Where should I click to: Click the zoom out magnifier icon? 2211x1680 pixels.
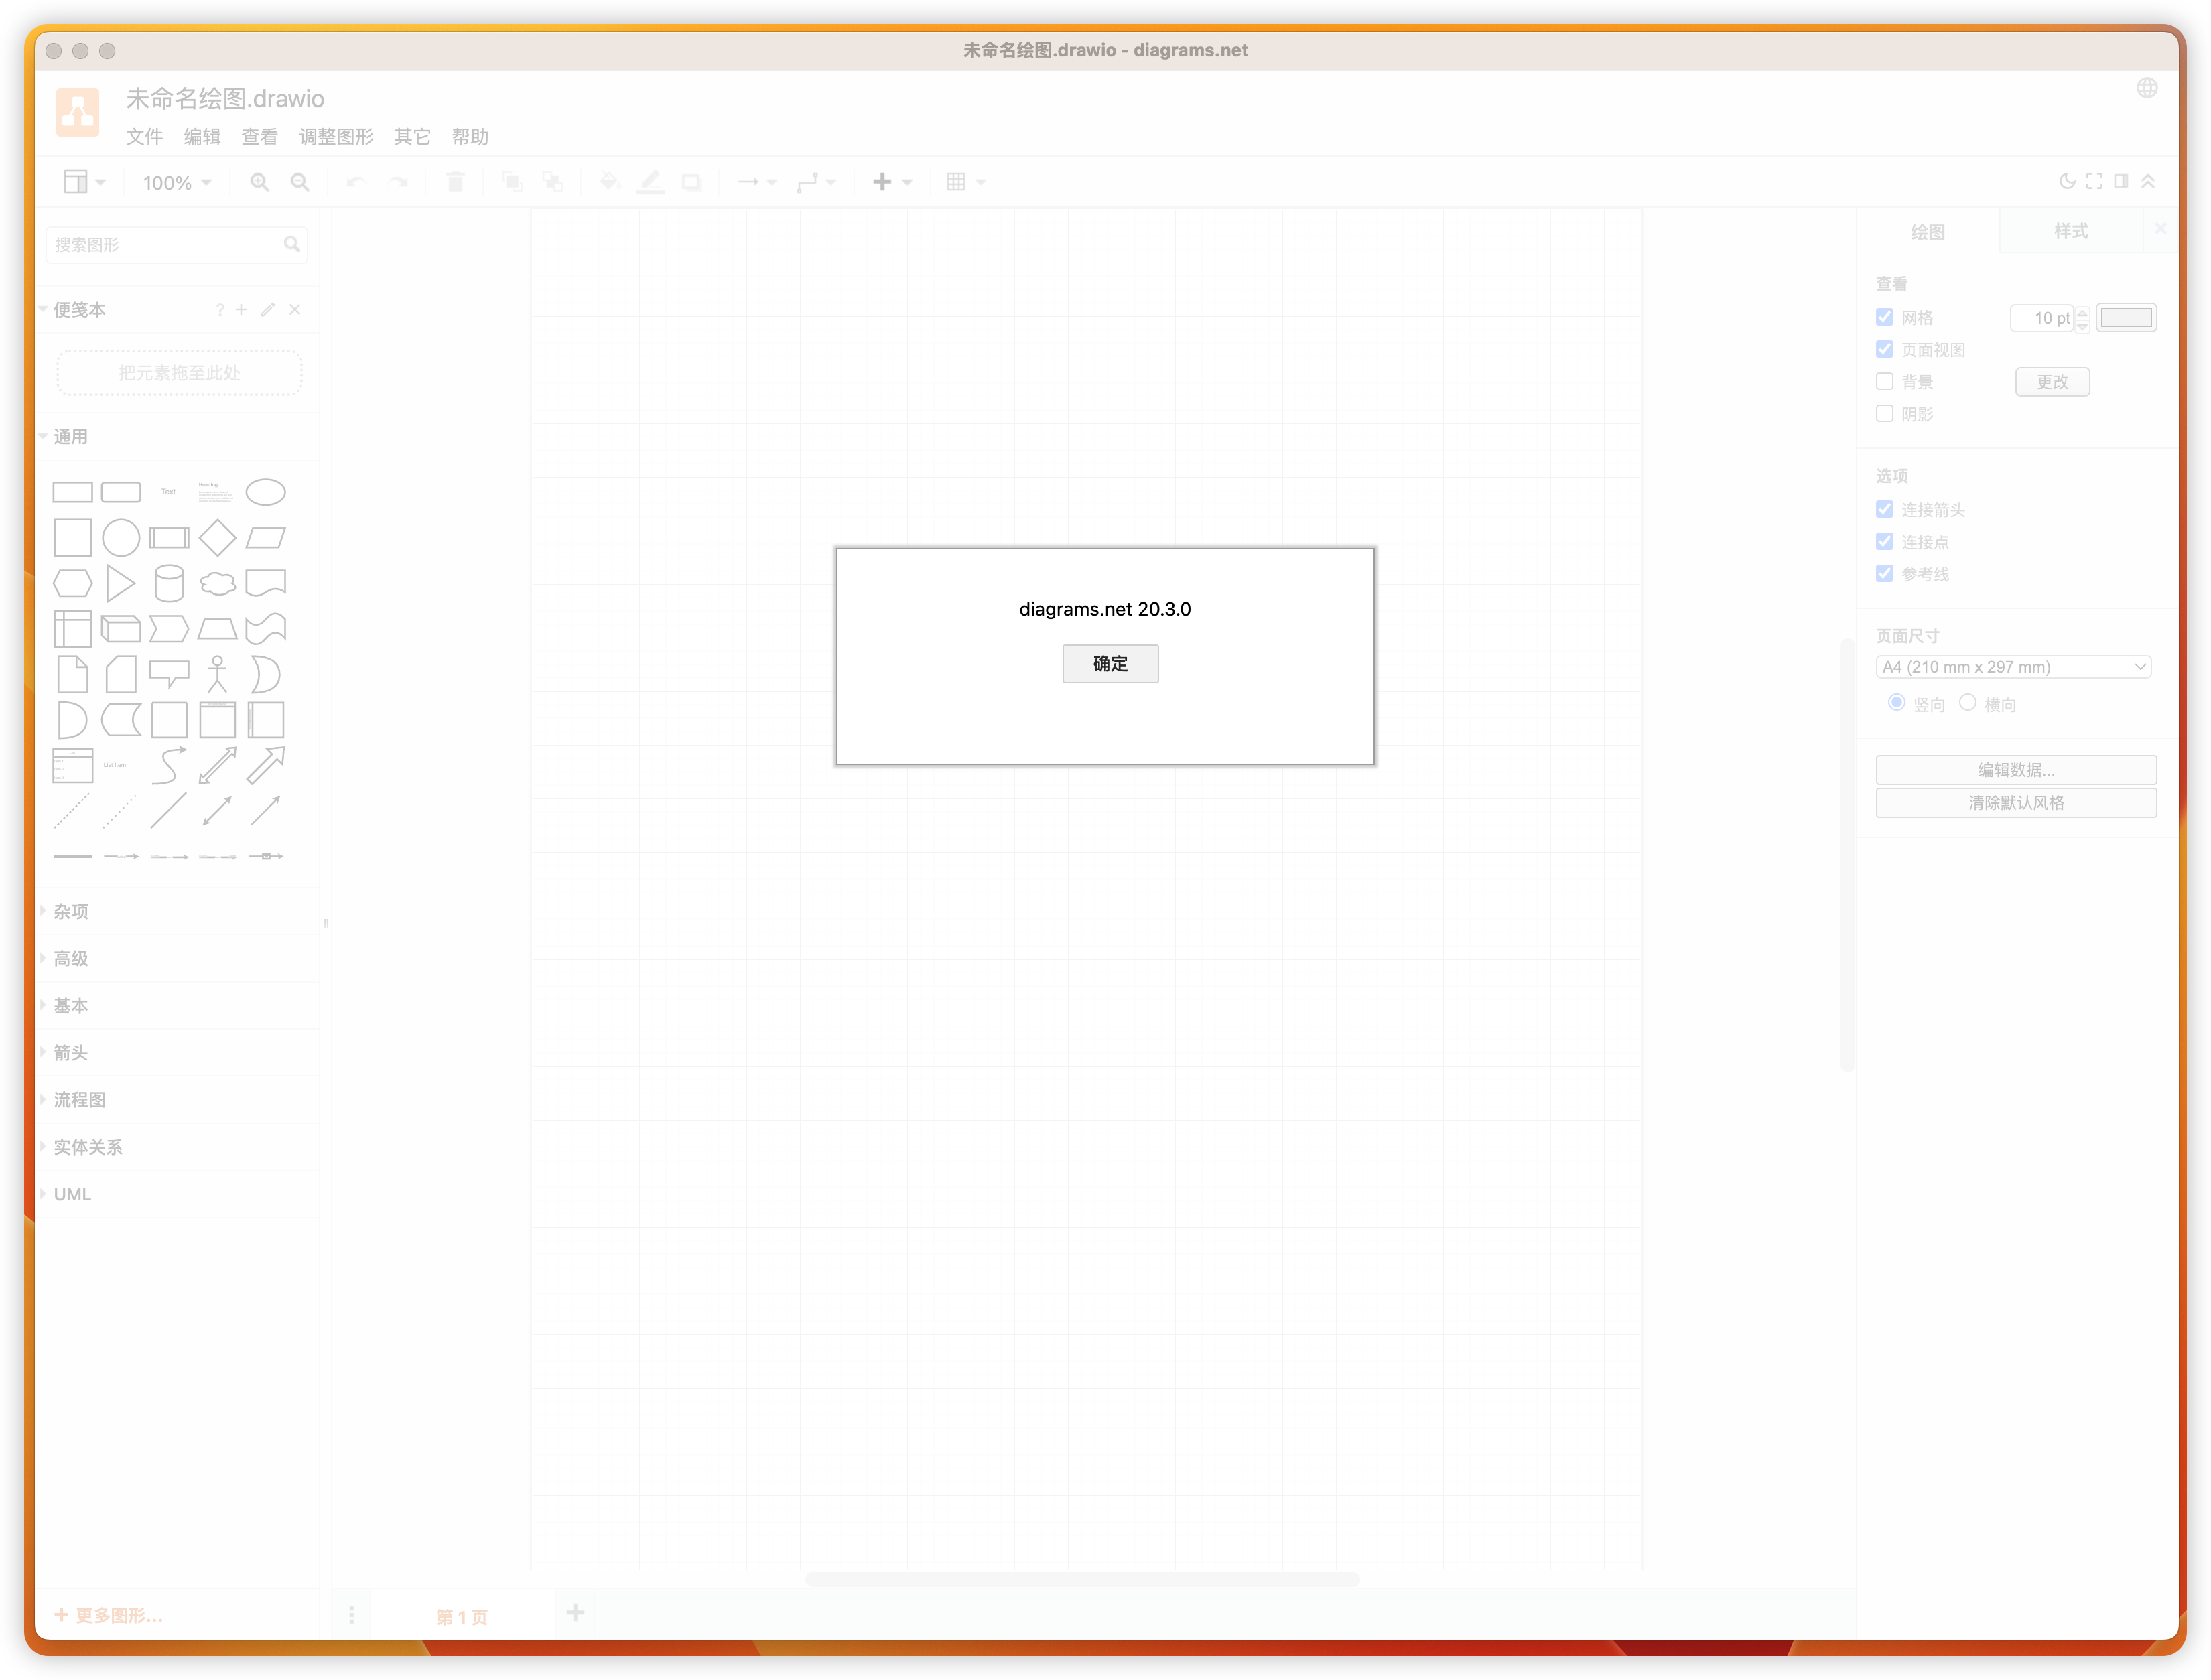pyautogui.click(x=299, y=182)
